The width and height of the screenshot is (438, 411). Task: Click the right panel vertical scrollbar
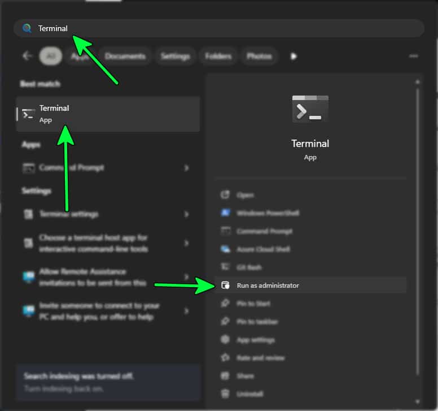418,226
